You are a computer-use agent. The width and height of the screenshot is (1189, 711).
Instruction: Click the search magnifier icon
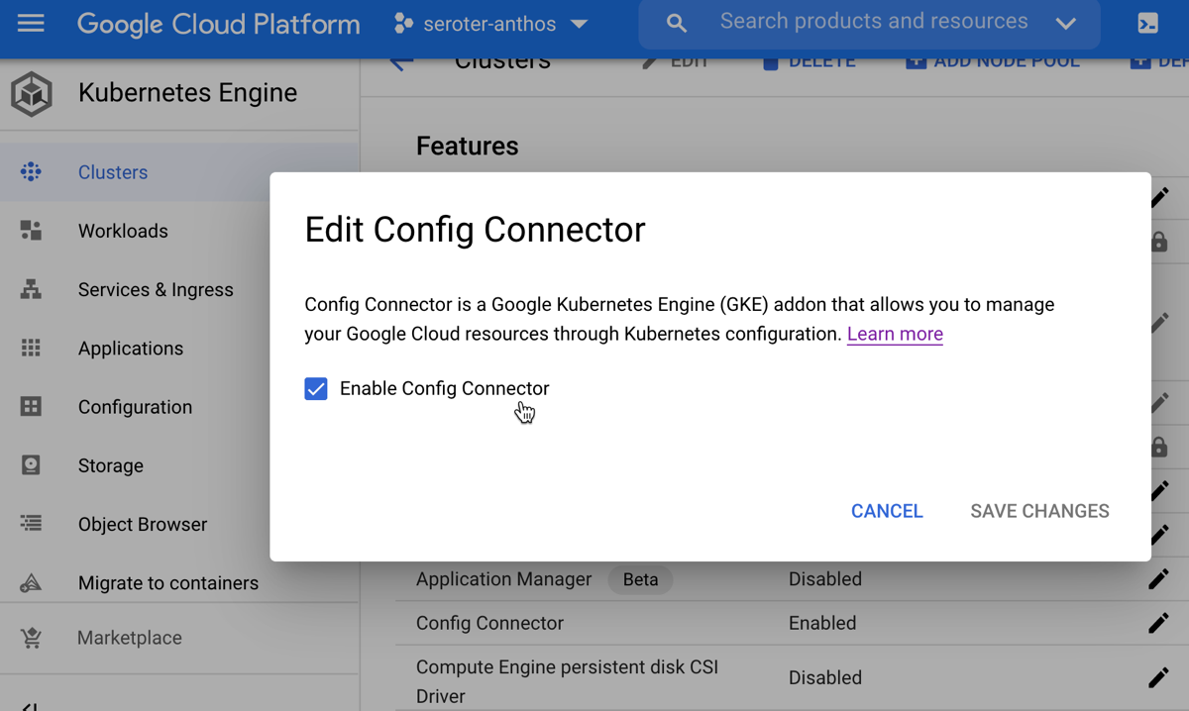click(x=677, y=23)
